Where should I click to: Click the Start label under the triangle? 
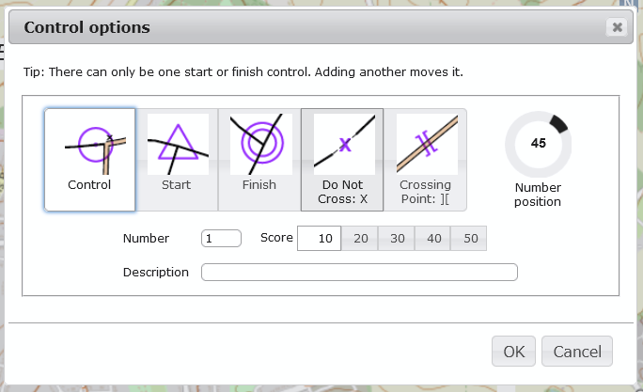tap(177, 185)
